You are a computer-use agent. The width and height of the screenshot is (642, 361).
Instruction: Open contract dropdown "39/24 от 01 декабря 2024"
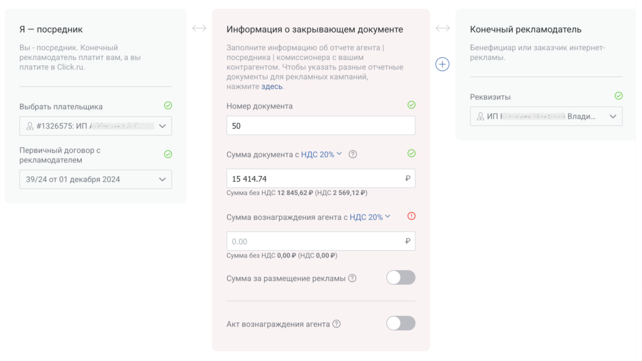pyautogui.click(x=95, y=179)
